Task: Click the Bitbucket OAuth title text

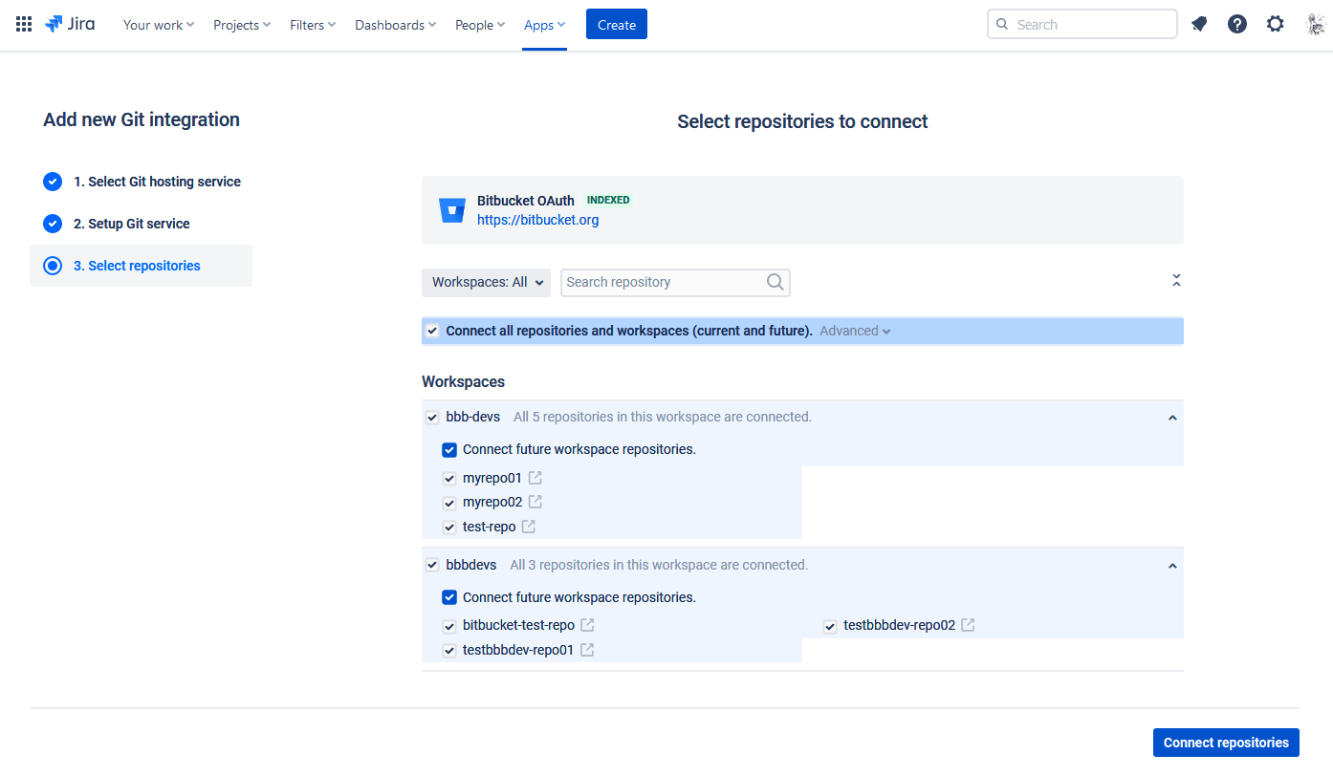Action: [x=526, y=201]
